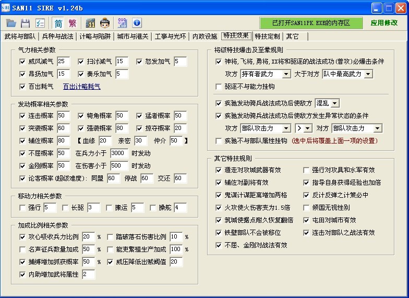Click the character face icon

(105, 23)
